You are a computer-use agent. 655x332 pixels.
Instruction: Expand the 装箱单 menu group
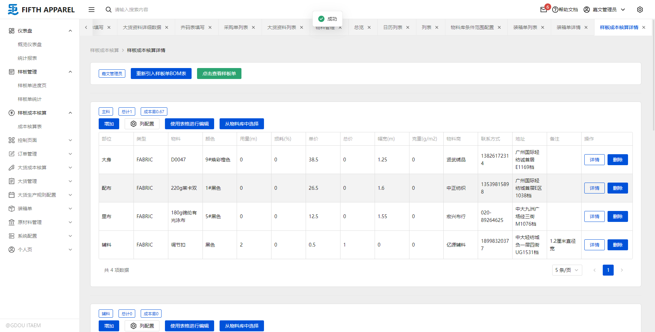pos(70,209)
